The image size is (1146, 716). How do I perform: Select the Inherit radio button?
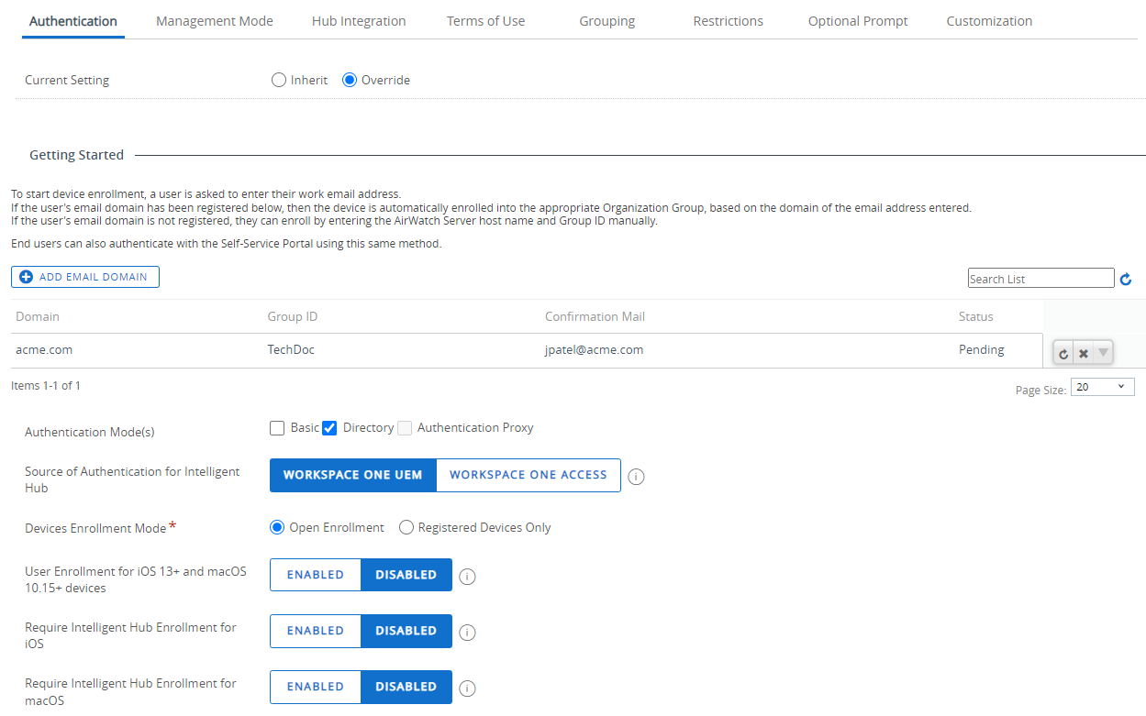click(279, 80)
